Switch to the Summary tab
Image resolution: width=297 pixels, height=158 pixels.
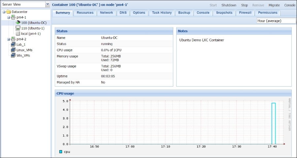(x=63, y=13)
